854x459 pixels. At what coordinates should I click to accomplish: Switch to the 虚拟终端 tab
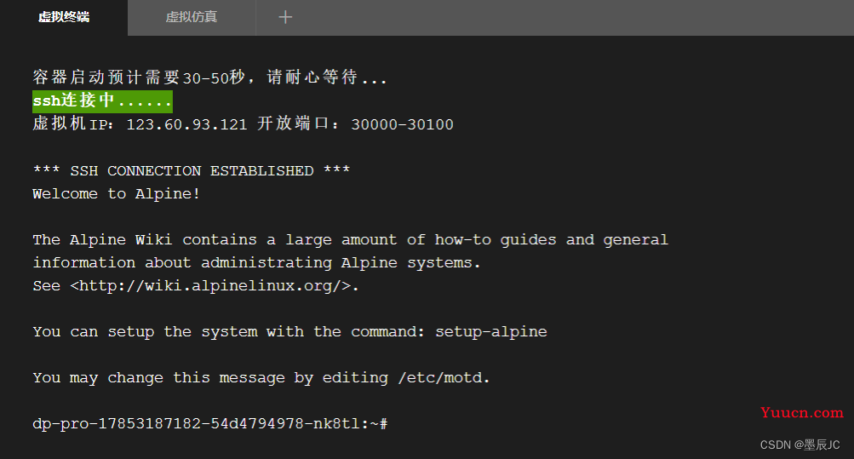pos(64,17)
